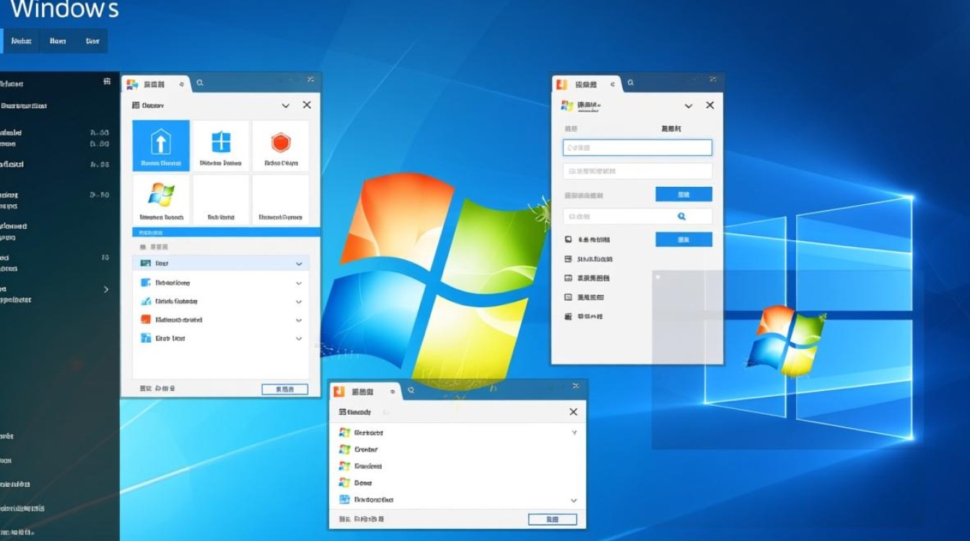Click the radio-style red list icon in left panel

[x=145, y=319]
